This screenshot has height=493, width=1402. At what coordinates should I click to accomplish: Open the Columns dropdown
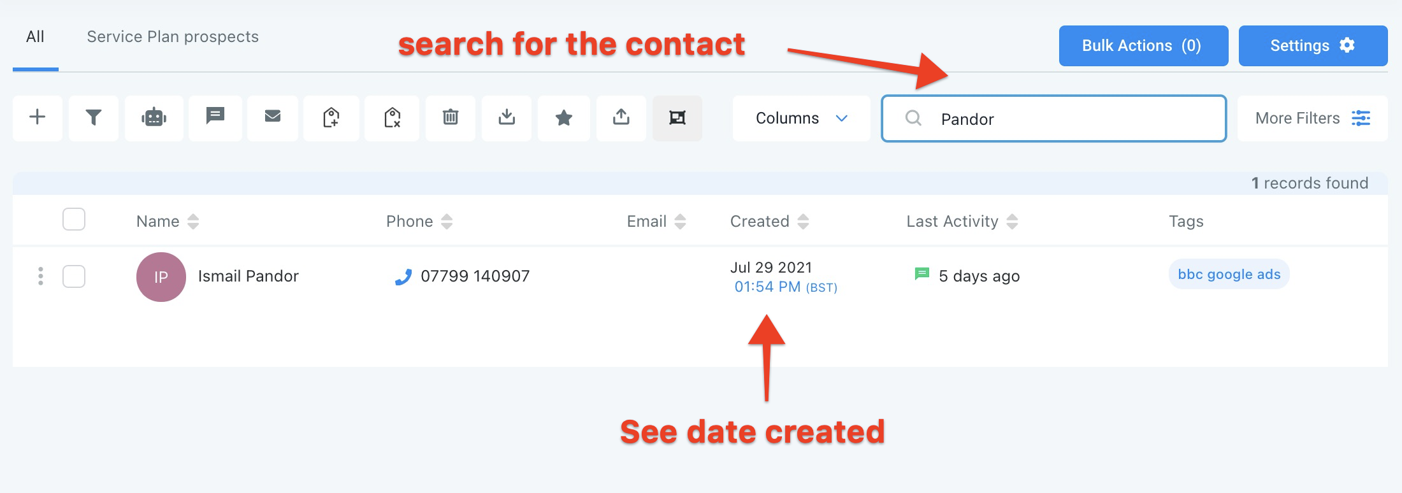(x=801, y=118)
